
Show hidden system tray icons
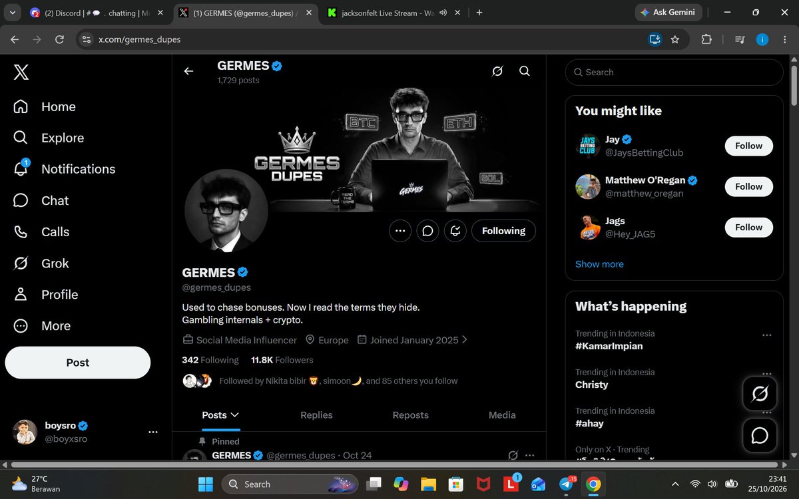675,484
